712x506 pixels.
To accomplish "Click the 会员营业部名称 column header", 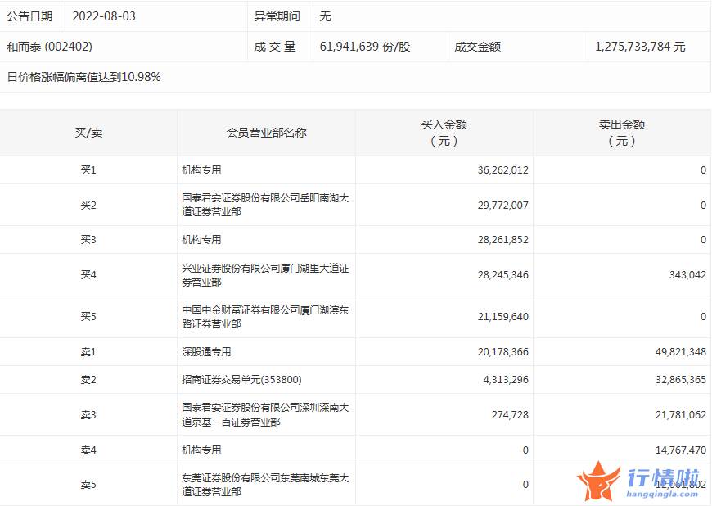I will pyautogui.click(x=267, y=133).
